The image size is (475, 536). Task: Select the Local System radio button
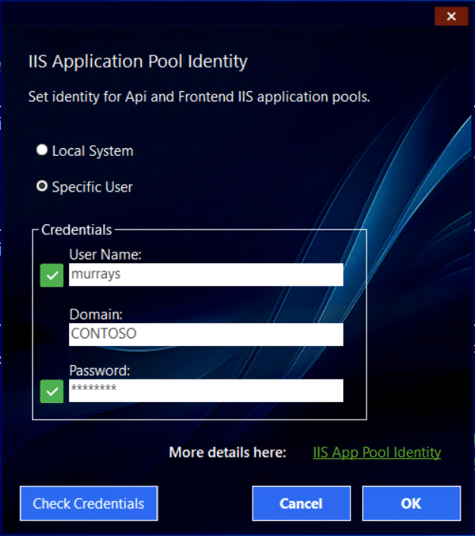coord(42,151)
